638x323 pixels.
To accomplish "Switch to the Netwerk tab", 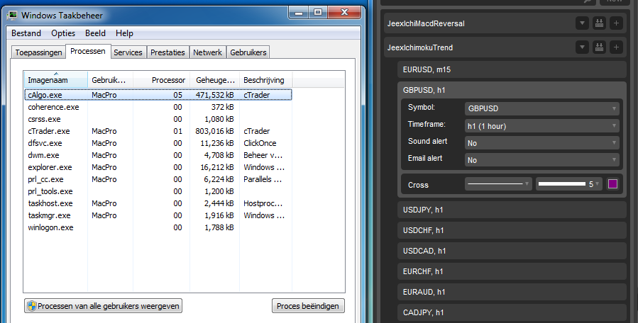I will pos(207,52).
